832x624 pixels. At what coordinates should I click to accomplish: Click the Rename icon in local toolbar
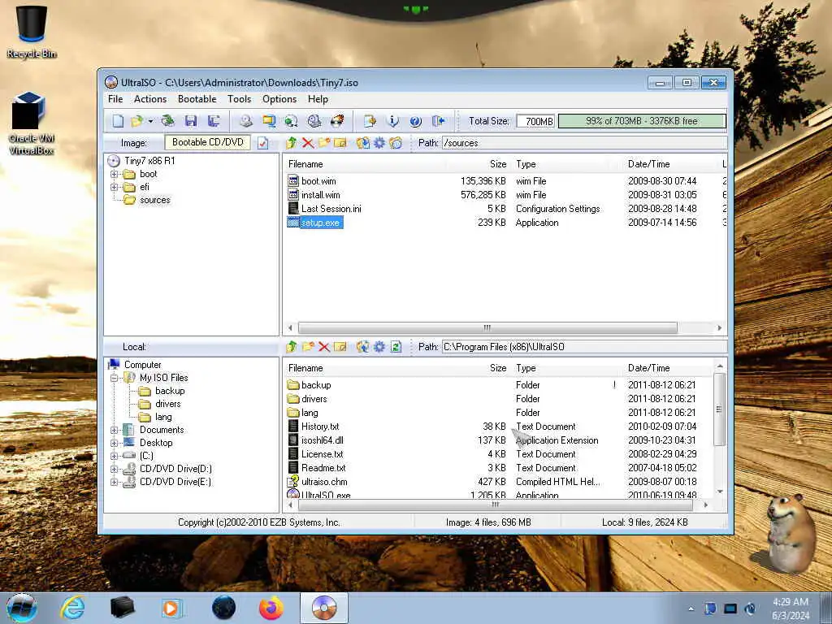pos(340,347)
